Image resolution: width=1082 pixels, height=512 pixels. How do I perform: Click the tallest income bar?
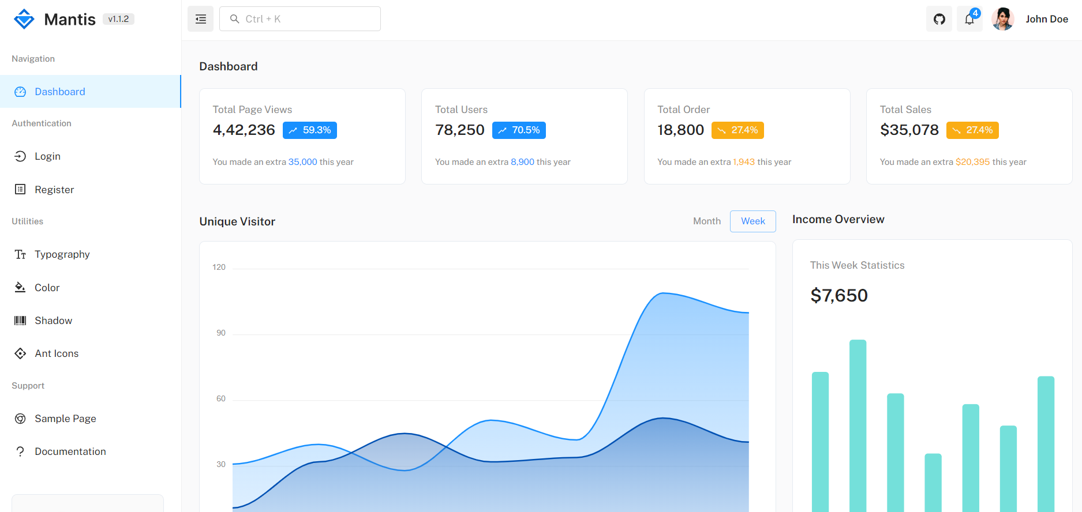858,426
